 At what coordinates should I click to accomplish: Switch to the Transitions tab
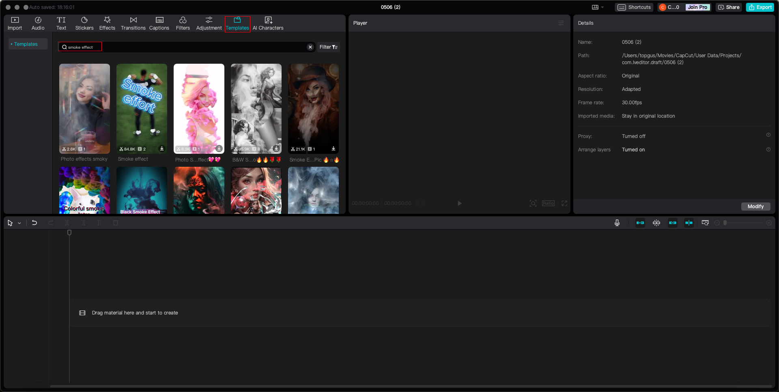click(133, 24)
